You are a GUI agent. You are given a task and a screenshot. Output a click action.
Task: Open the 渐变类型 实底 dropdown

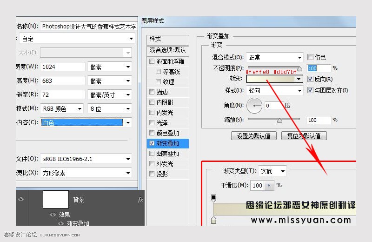click(272, 171)
